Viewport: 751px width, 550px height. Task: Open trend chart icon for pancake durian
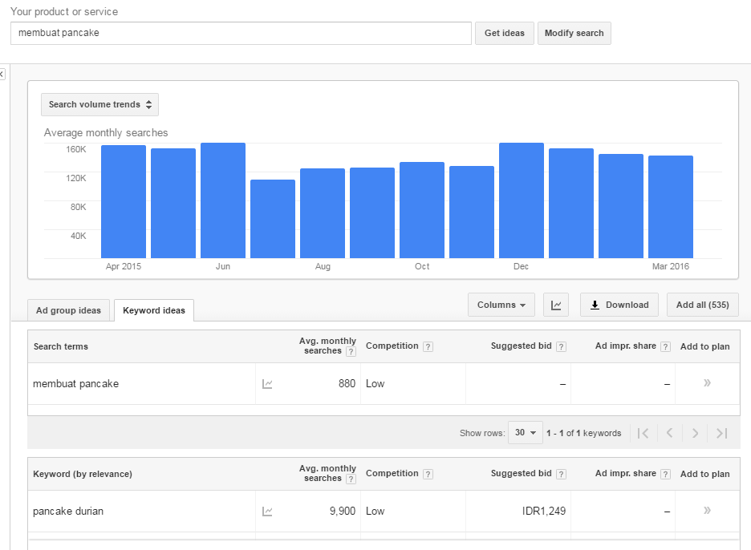click(x=267, y=512)
